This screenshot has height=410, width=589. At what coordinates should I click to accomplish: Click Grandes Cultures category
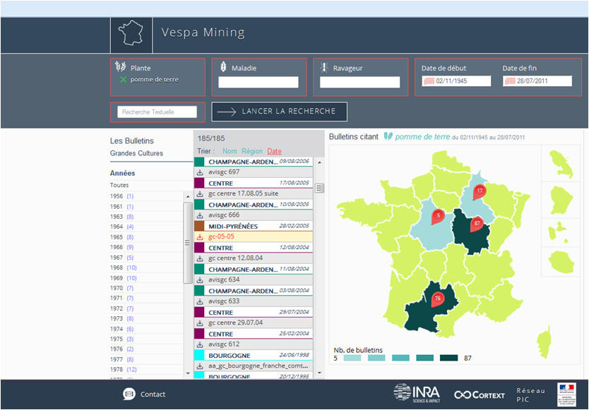(x=136, y=153)
